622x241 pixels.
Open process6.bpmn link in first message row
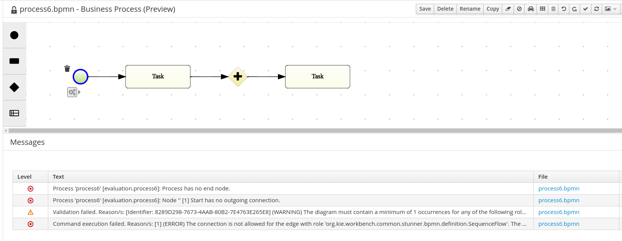point(559,189)
